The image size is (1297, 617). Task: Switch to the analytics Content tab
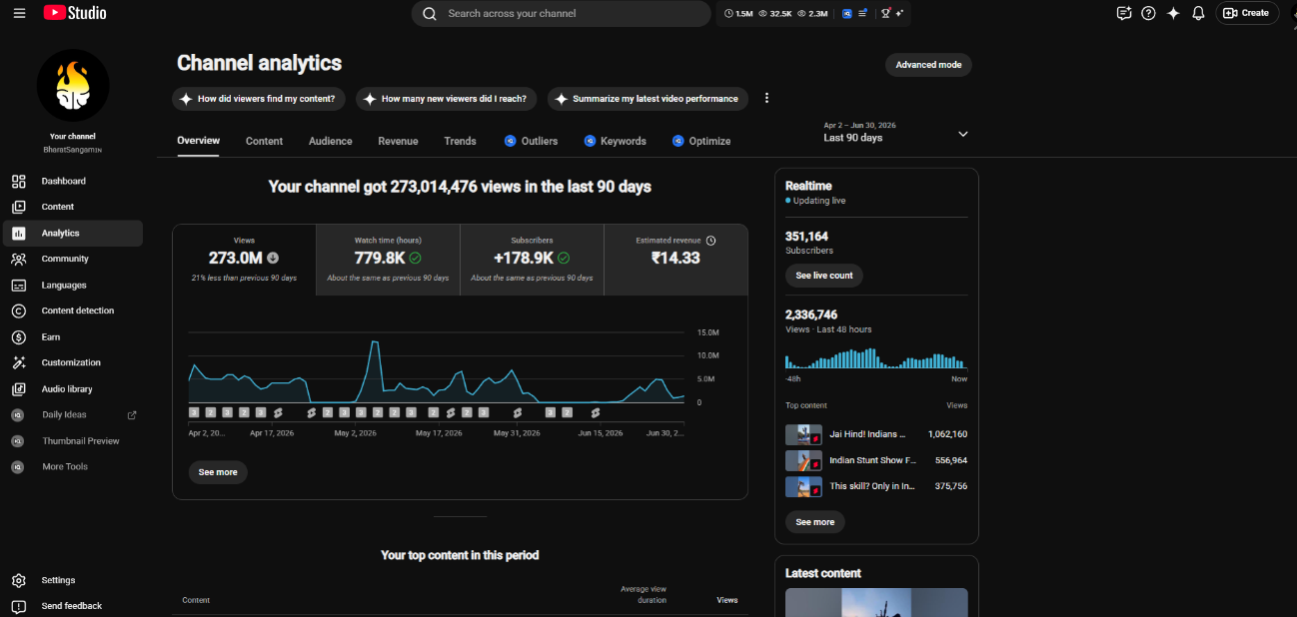point(264,141)
